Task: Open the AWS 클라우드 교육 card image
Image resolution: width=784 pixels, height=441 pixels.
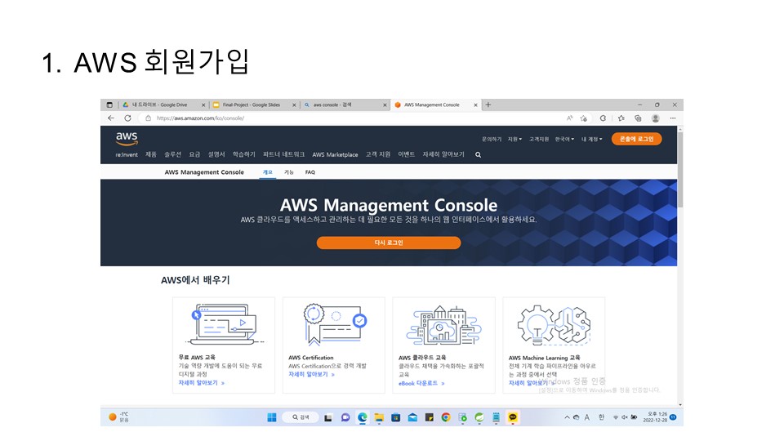Action: coord(444,325)
